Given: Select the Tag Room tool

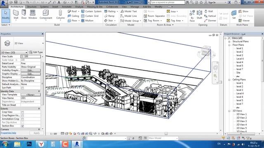Looking at the screenshot, I should coord(153,21).
